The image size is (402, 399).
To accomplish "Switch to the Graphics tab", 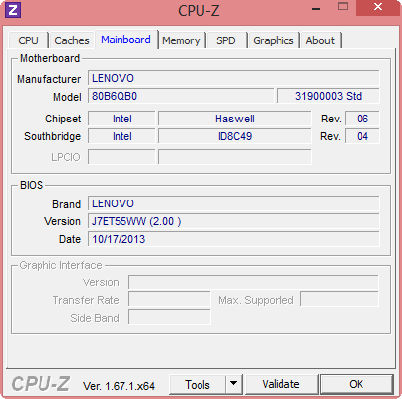I will click(274, 40).
